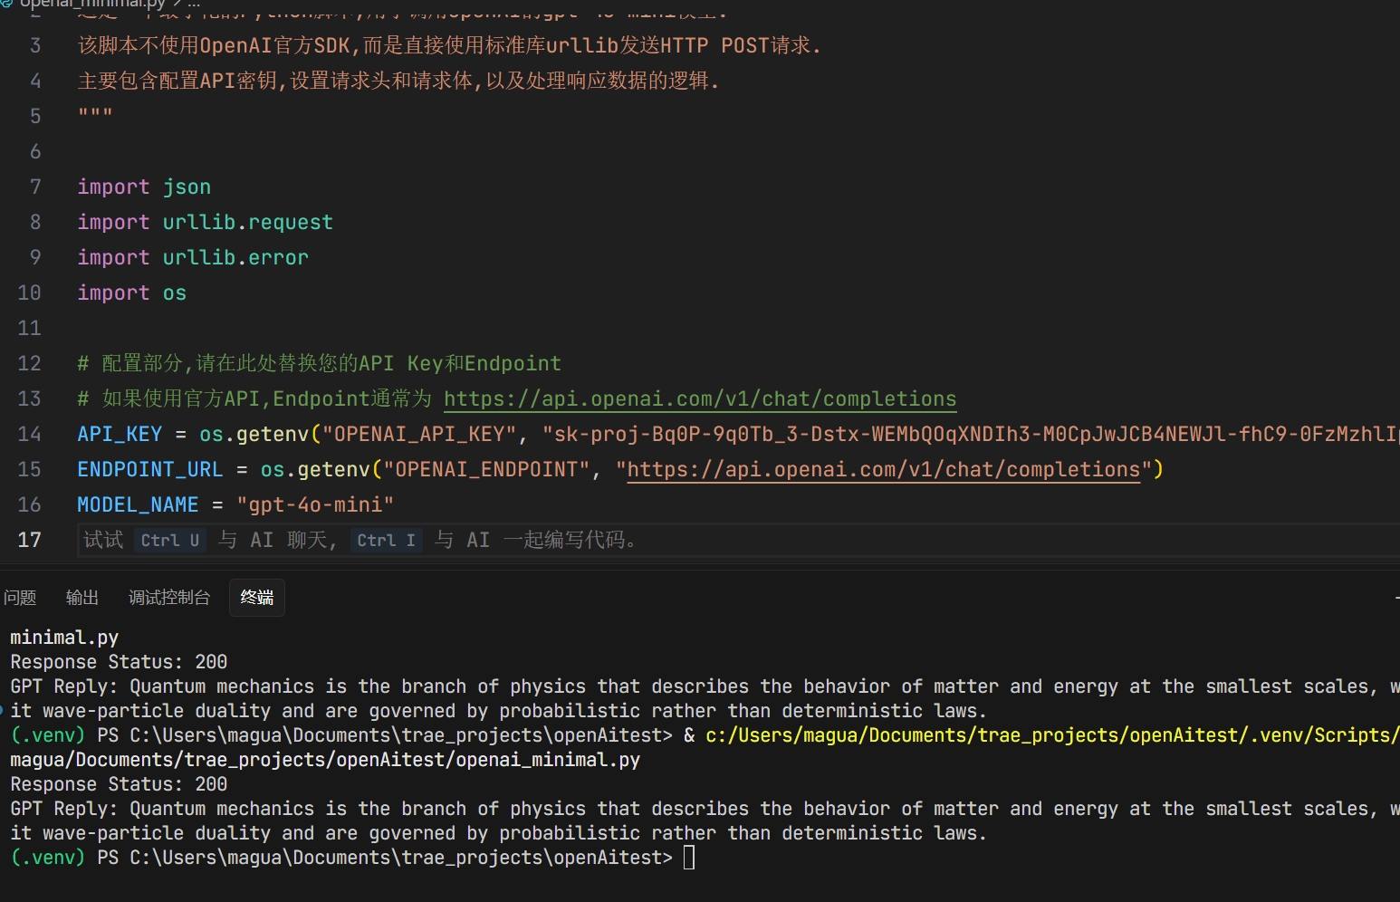Click line number 7 in the gutter
Screen dimensions: 1400x902
tap(35, 187)
